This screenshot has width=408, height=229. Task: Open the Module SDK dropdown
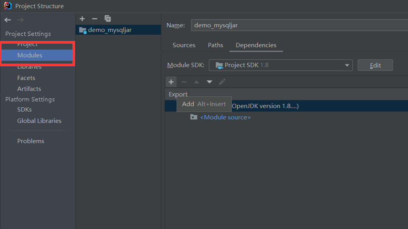(281, 65)
